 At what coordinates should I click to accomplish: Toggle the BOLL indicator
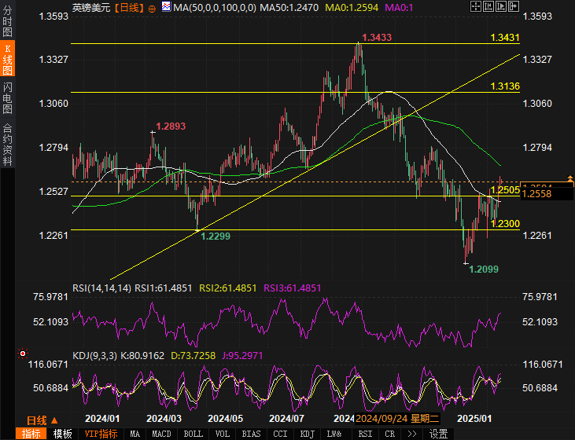click(x=193, y=434)
